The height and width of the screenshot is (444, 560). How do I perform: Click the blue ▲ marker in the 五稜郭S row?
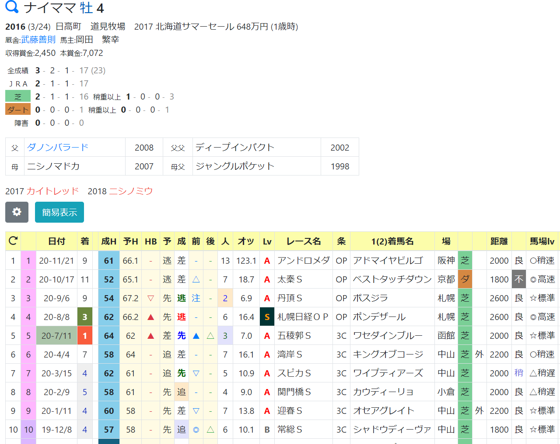coord(196,336)
